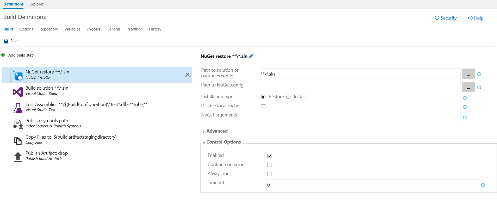Viewport: 497px width, 204px height.
Task: Check the Continue on error checkbox
Action: click(x=270, y=165)
